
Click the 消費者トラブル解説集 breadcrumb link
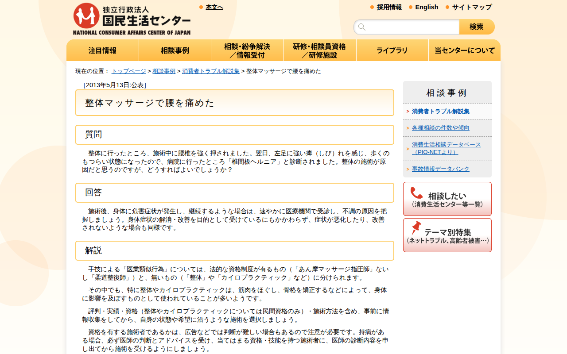coord(211,71)
